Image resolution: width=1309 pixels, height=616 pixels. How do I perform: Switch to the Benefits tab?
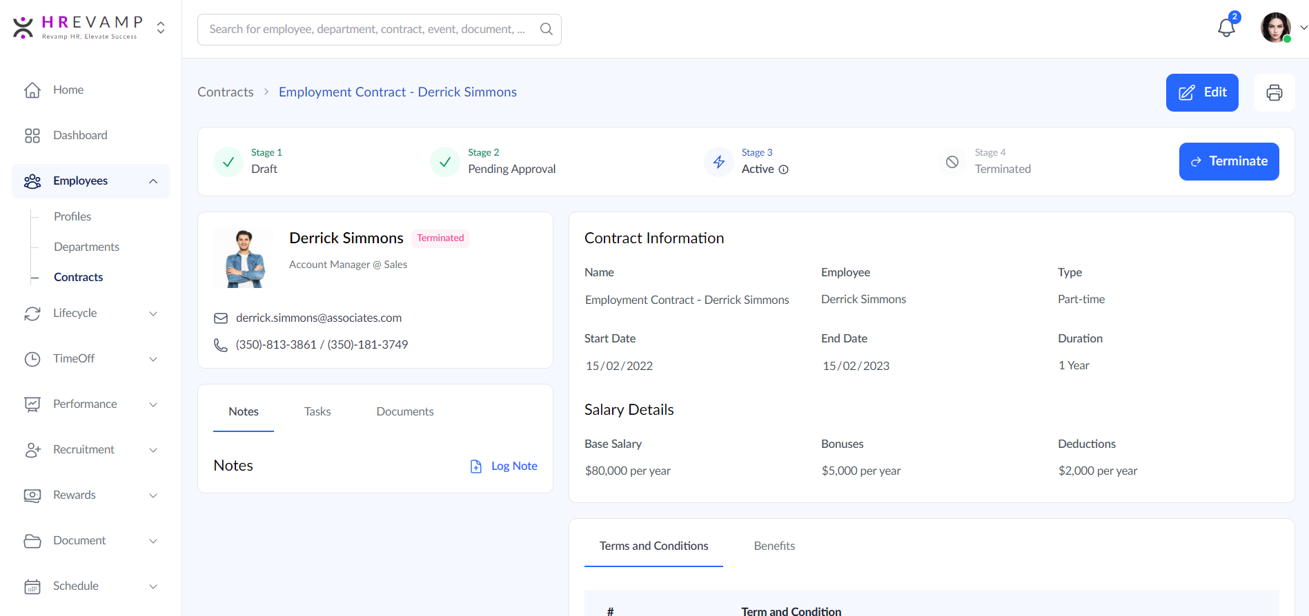point(774,546)
